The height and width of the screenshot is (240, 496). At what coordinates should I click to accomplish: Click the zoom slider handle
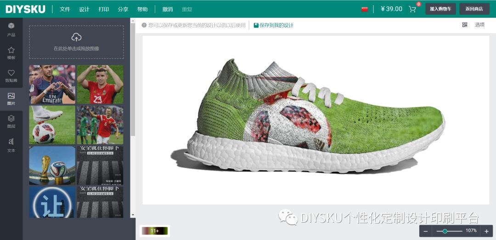click(445, 231)
